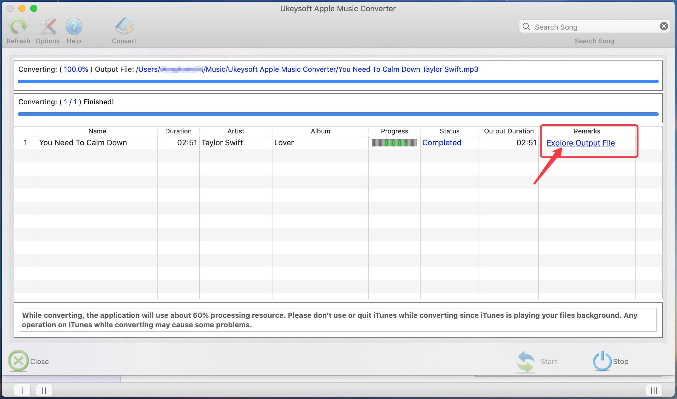This screenshot has width=677, height=399.
Task: Click the Album column header to sort
Action: pos(320,131)
